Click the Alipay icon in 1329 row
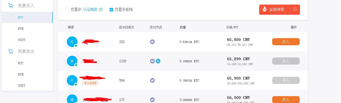Screen dimensions: 341x103 (x=158, y=61)
